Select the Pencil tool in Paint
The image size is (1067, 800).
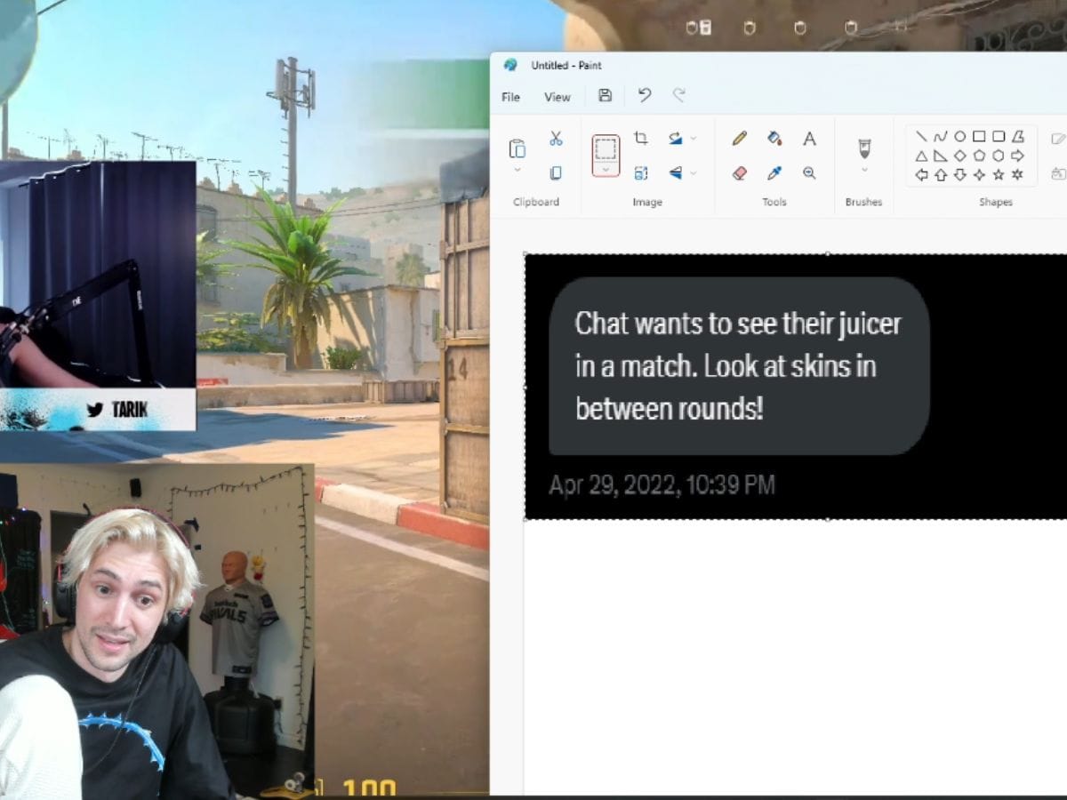(738, 138)
